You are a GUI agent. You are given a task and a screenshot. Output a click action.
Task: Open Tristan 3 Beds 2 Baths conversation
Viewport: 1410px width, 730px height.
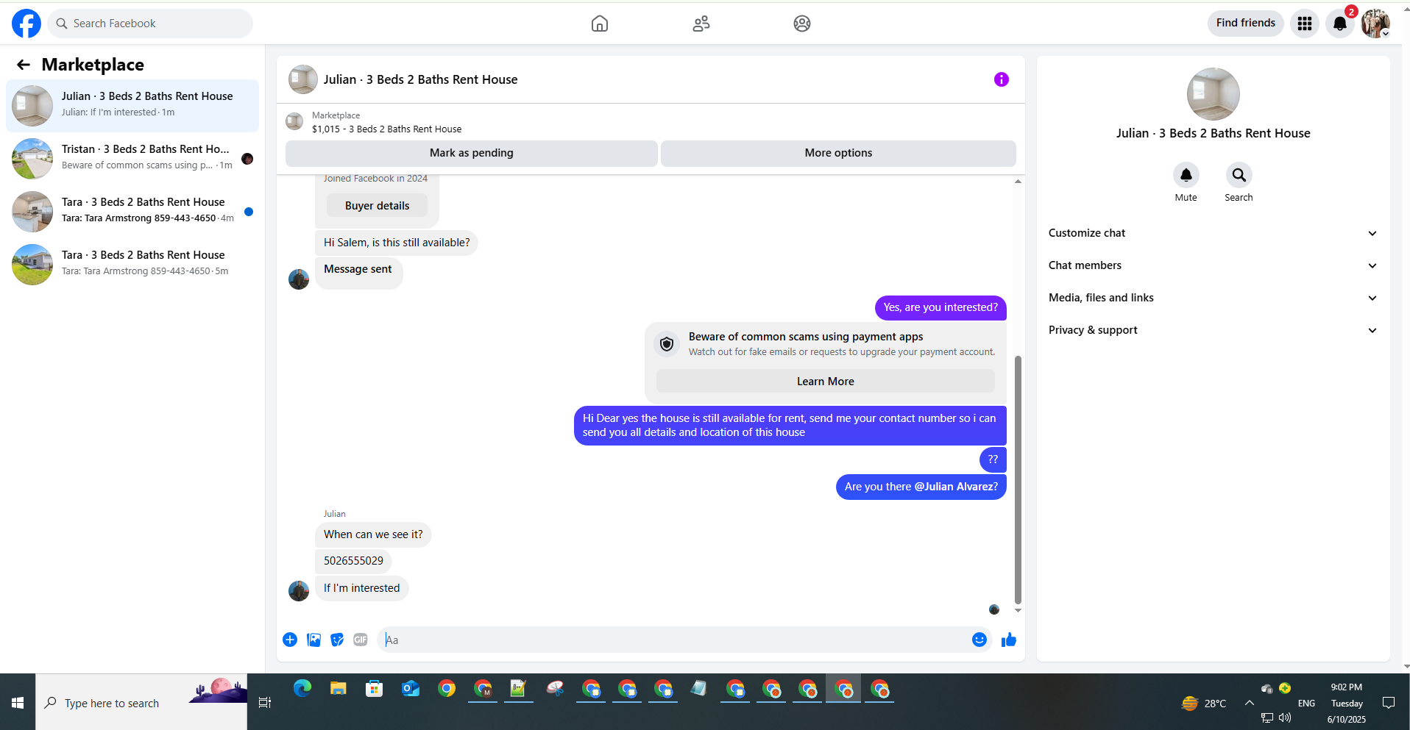click(132, 159)
